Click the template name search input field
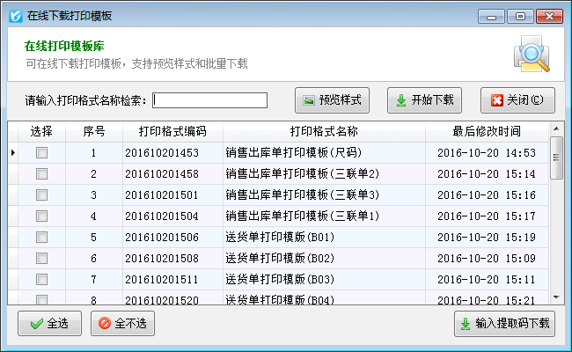The height and width of the screenshot is (352, 572). pyautogui.click(x=210, y=100)
